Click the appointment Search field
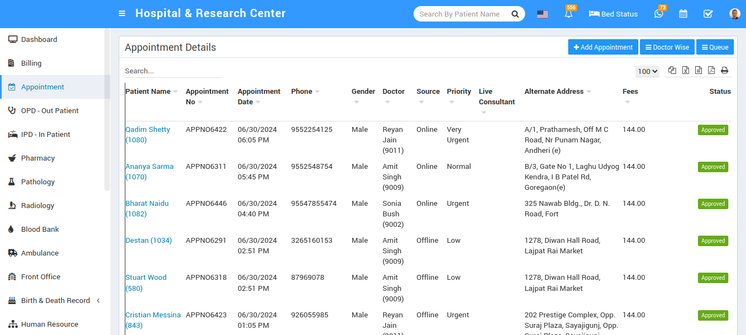This screenshot has width=746, height=335. tap(172, 71)
